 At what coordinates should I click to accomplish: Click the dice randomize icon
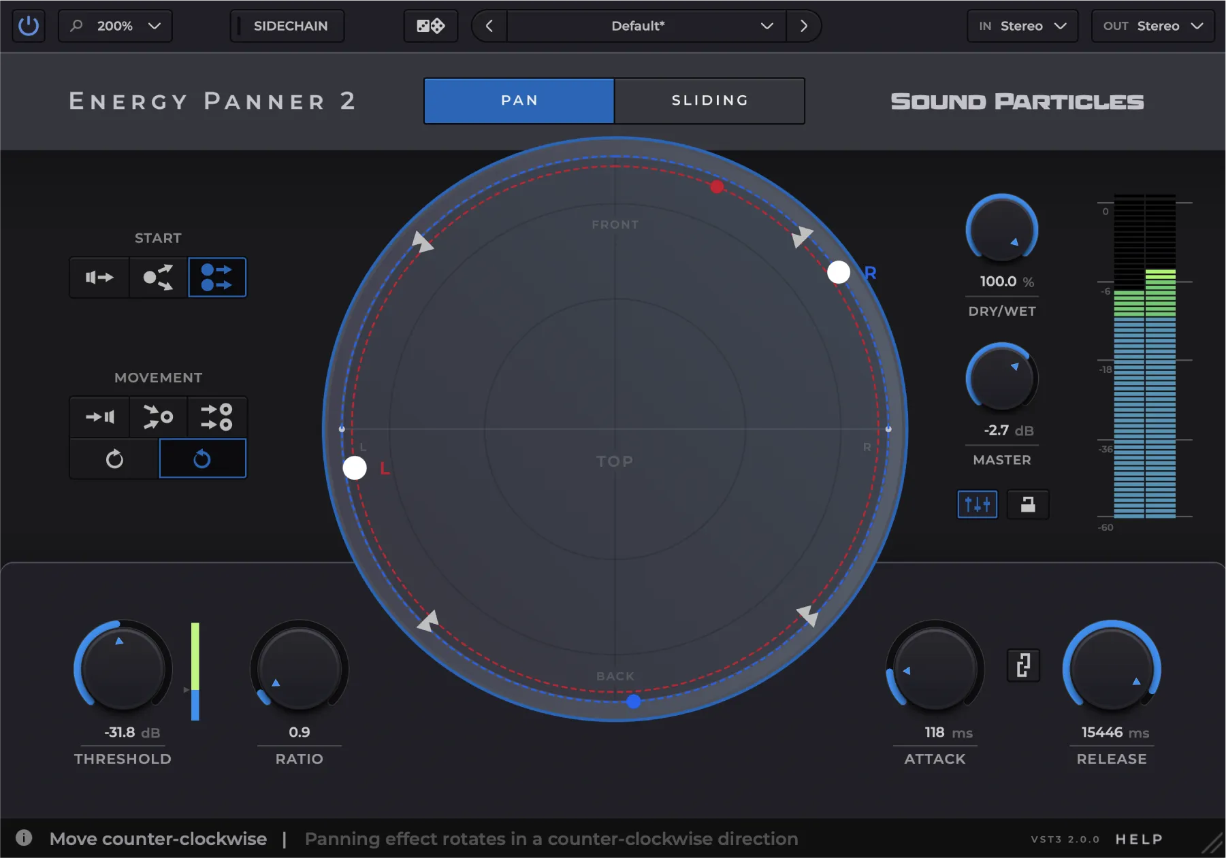pos(431,26)
